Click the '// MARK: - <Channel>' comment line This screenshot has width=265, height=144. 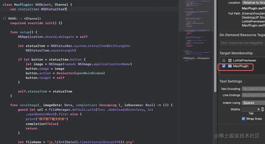tap(22, 18)
